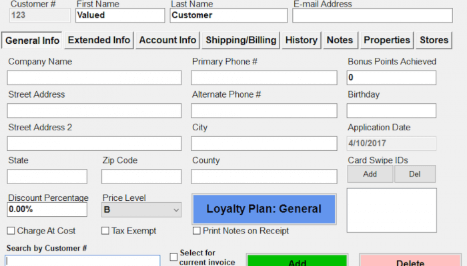Select the Notes tab
The height and width of the screenshot is (266, 467).
pos(340,40)
